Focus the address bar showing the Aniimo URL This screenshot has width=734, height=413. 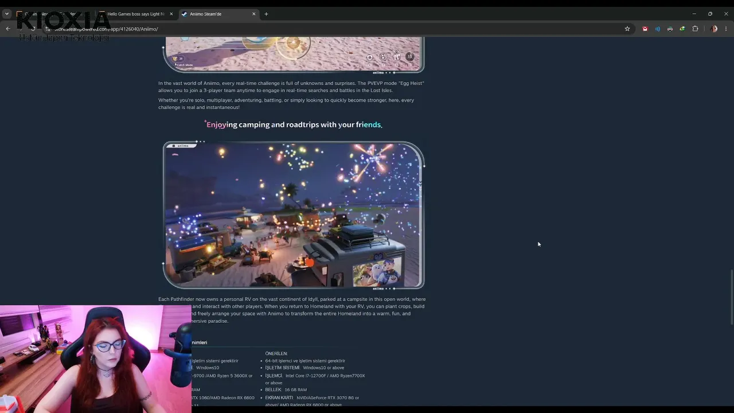[x=338, y=29]
